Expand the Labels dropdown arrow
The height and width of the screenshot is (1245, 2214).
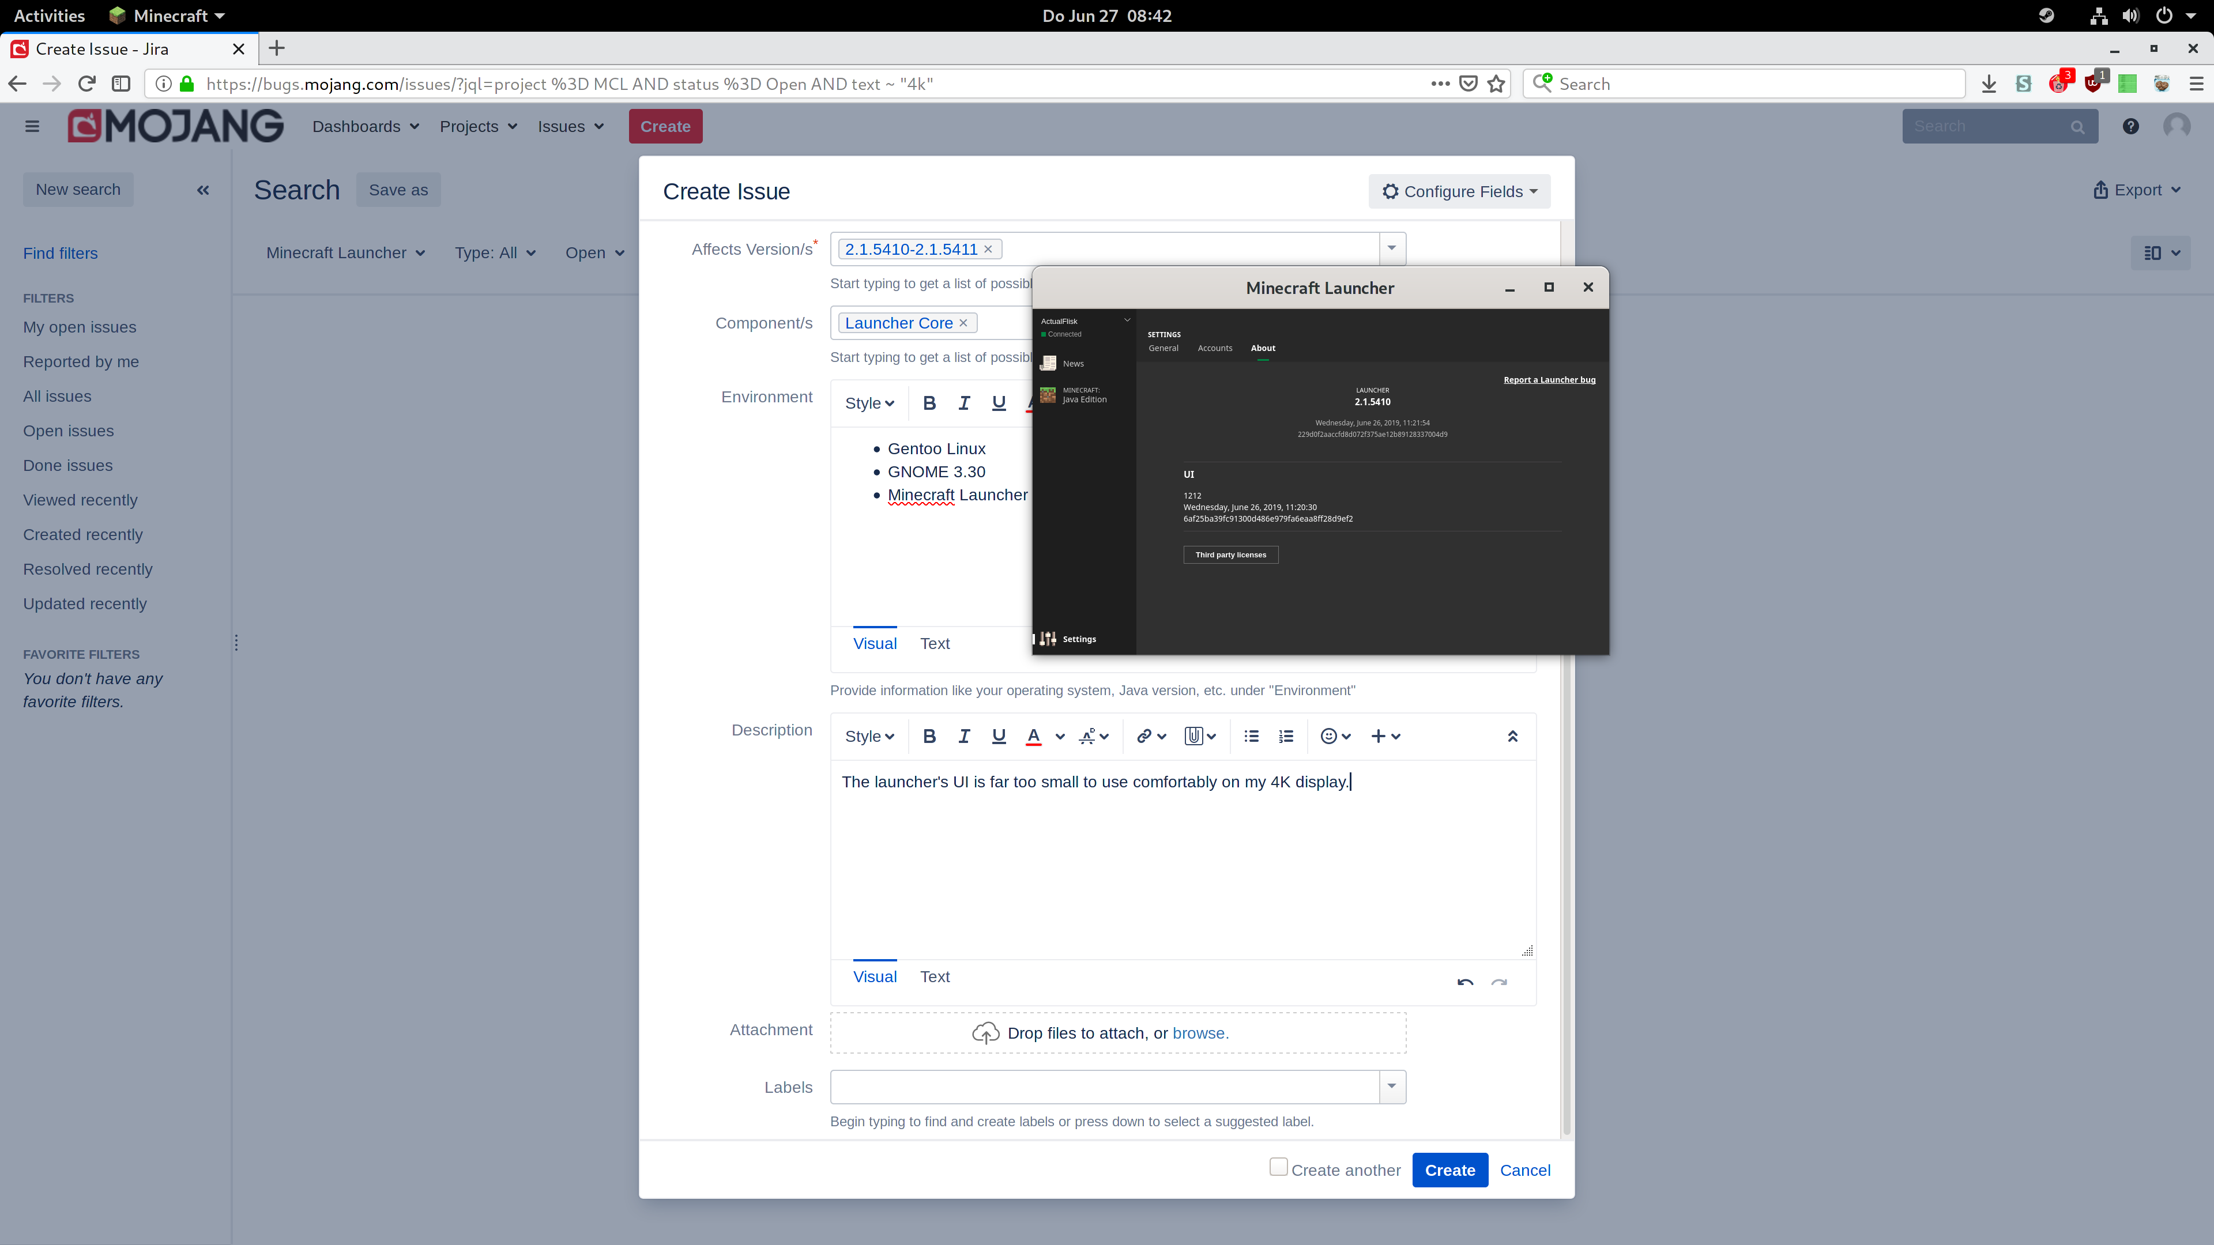pos(1391,1087)
